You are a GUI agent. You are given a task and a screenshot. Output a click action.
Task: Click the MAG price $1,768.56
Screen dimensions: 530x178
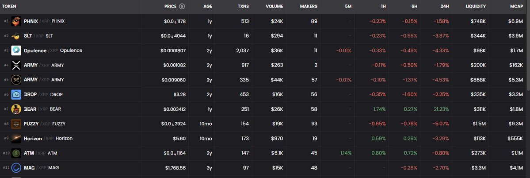click(175, 168)
